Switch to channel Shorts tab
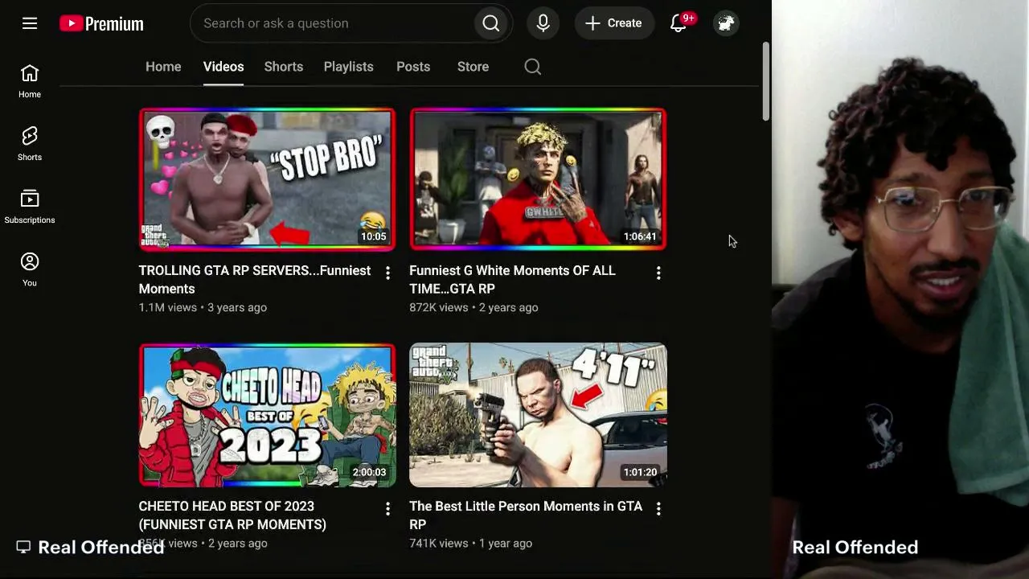Screen dimensions: 1029x579 click(x=284, y=67)
